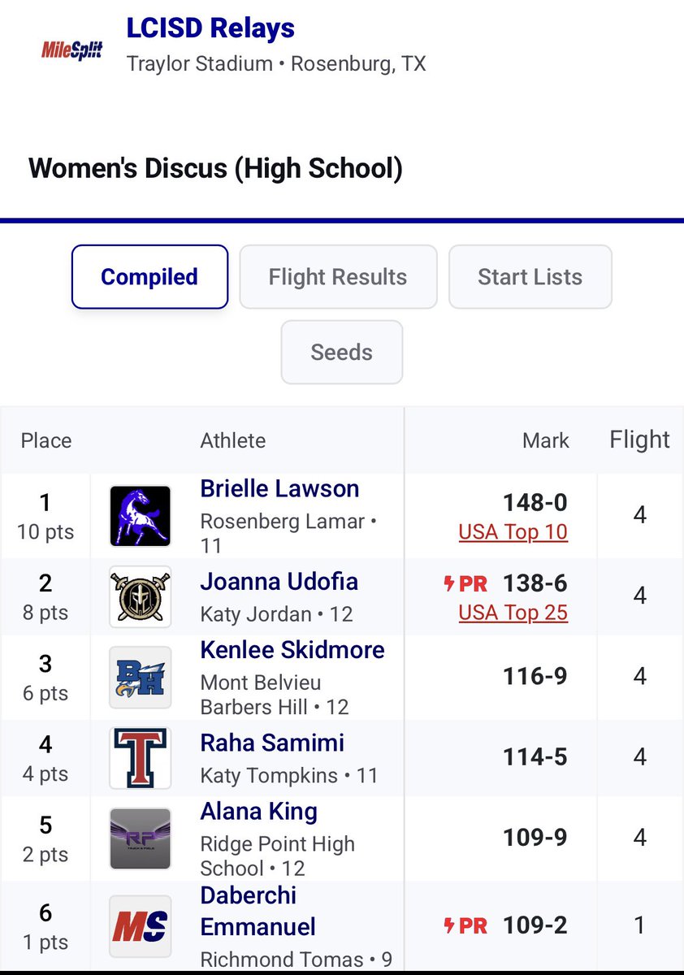Click the Katy Tompkins T team logo
684x975 pixels.
click(x=141, y=758)
